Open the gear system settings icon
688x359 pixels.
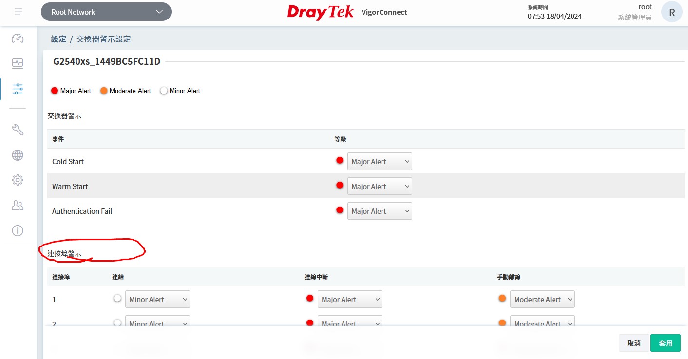pos(18,180)
